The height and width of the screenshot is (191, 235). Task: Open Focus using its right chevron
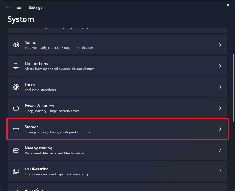[220, 87]
